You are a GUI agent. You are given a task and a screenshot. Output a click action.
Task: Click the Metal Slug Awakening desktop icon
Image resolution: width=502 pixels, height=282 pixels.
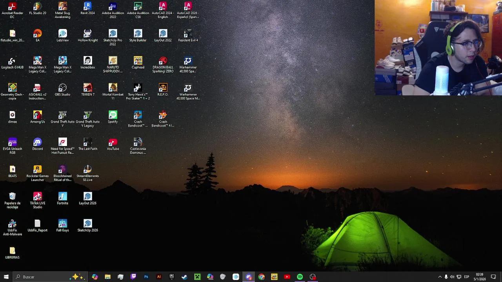(62, 11)
